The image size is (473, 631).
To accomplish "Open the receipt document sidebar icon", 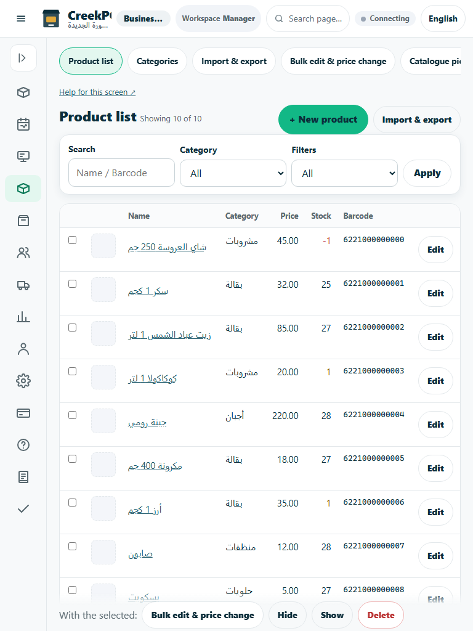I will (x=23, y=477).
